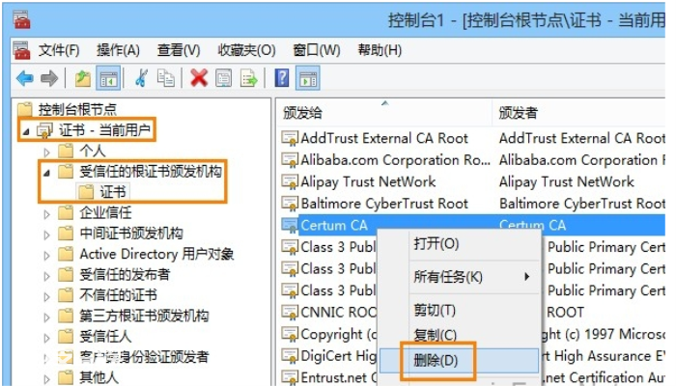Open the 所有任务(K) submenu
Image resolution: width=676 pixels, height=386 pixels.
[459, 277]
